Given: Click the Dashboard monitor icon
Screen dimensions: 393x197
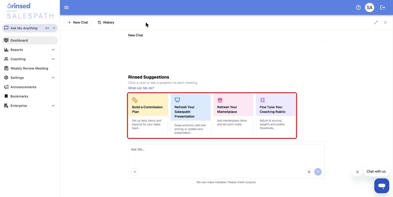Looking at the screenshot, I should 6,40.
